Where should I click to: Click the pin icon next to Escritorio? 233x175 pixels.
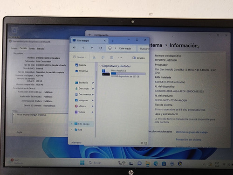coord(93,83)
